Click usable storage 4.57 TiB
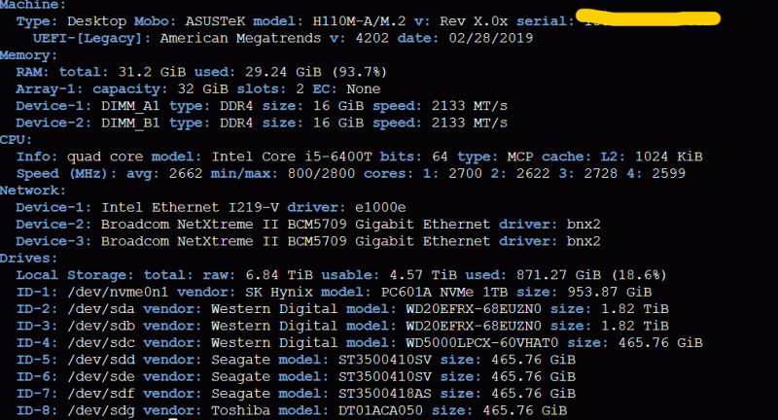778x420 pixels. [423, 275]
